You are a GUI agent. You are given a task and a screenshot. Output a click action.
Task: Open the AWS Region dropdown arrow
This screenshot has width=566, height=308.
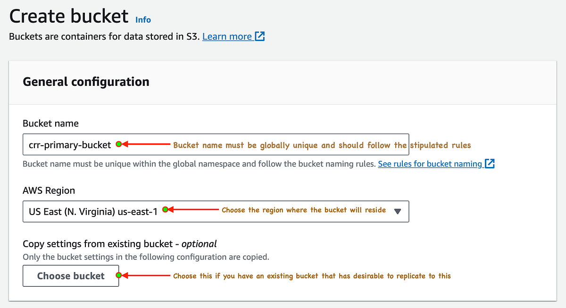[398, 211]
